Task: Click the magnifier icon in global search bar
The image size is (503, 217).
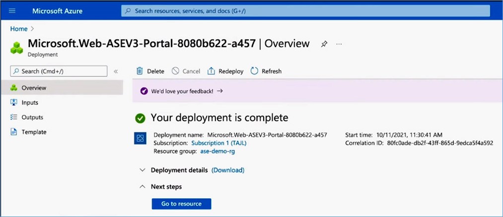Action: [x=128, y=11]
